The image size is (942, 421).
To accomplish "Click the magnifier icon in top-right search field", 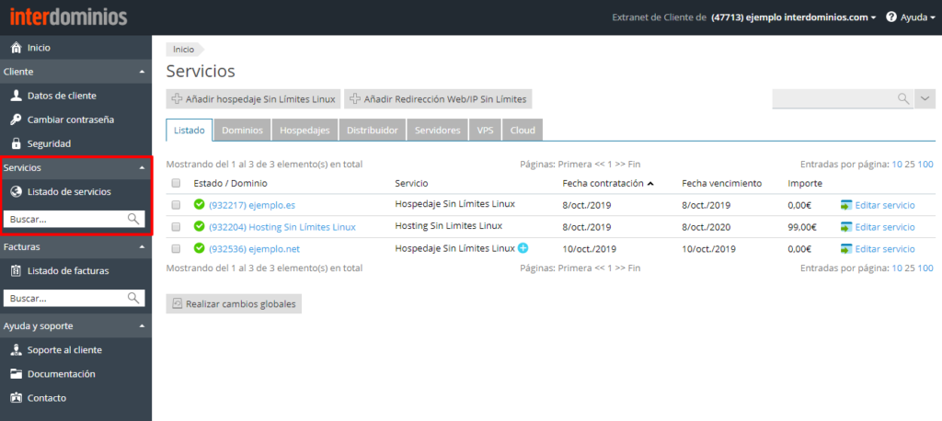I will coord(903,98).
